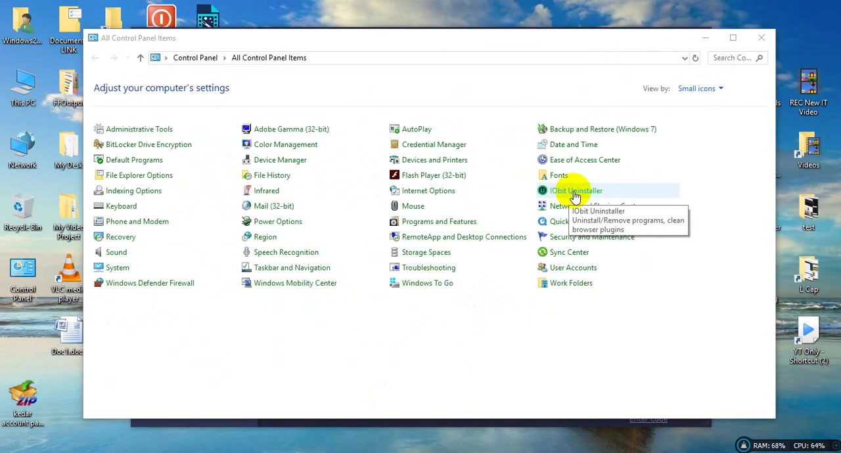The width and height of the screenshot is (841, 453).
Task: Open the Programs and Features link
Action: pyautogui.click(x=439, y=222)
